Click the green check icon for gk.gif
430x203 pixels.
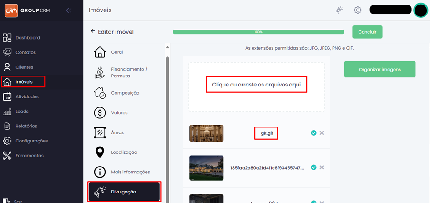[314, 133]
